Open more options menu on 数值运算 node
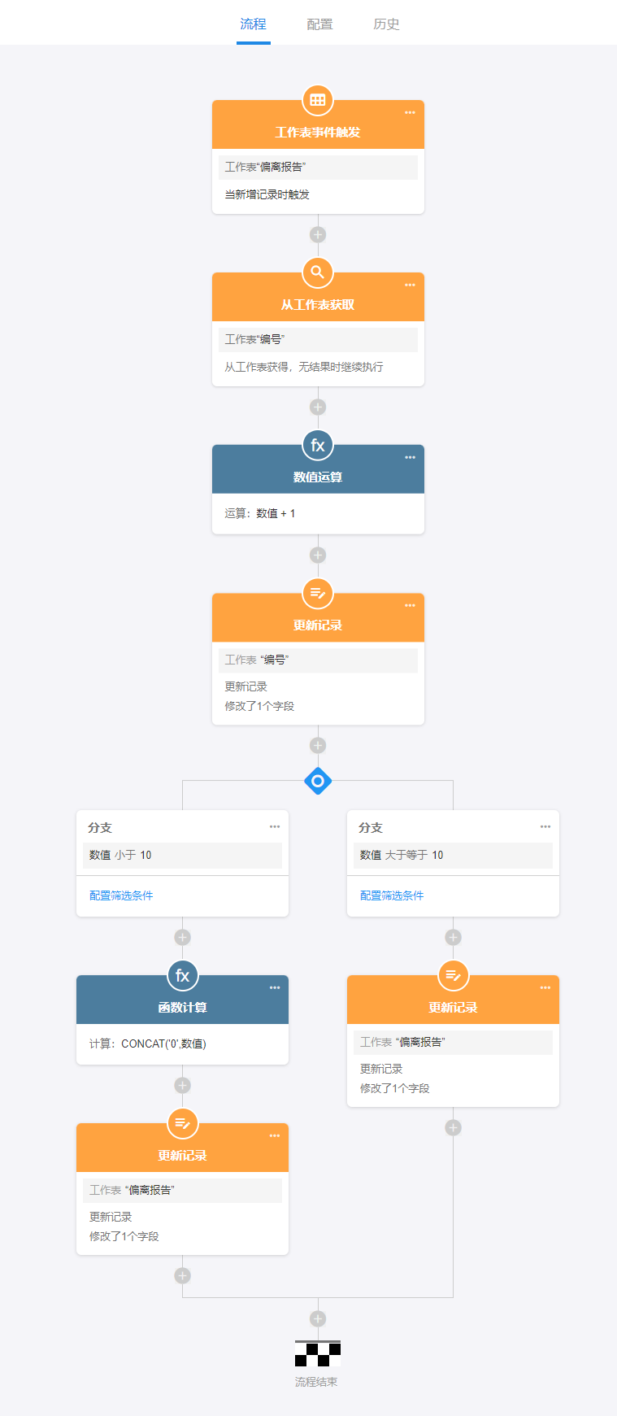This screenshot has width=617, height=1416. coord(410,458)
